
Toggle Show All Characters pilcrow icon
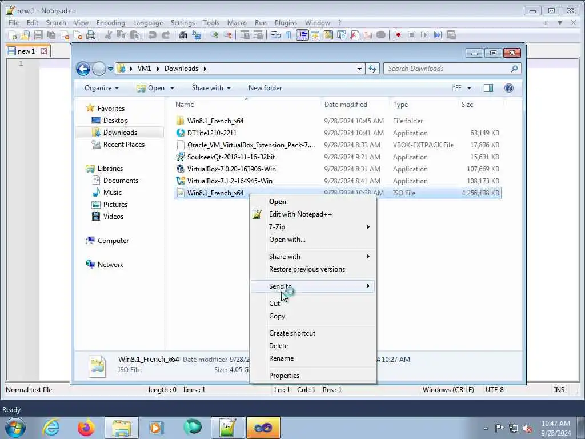click(289, 35)
